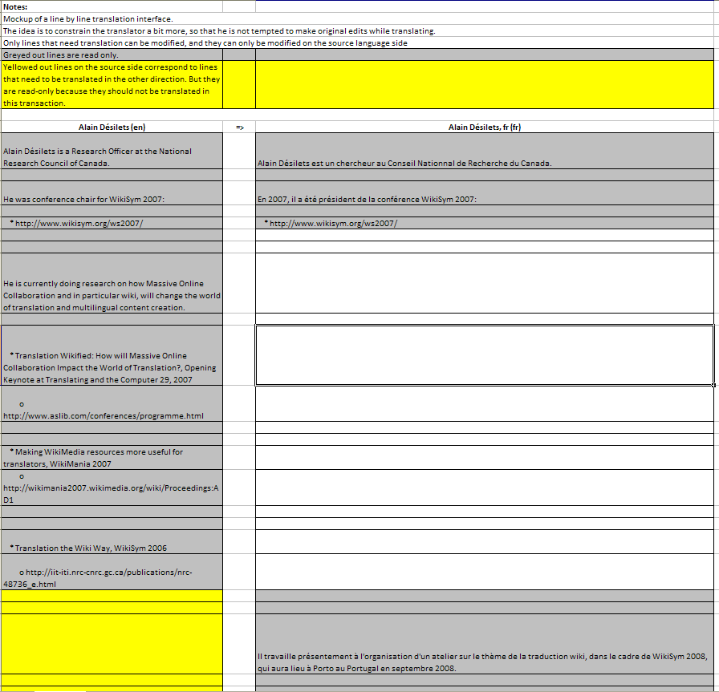Click the empty French cell beside the aslib.com URL
Viewport: 719px width, 692px height.
click(x=485, y=403)
